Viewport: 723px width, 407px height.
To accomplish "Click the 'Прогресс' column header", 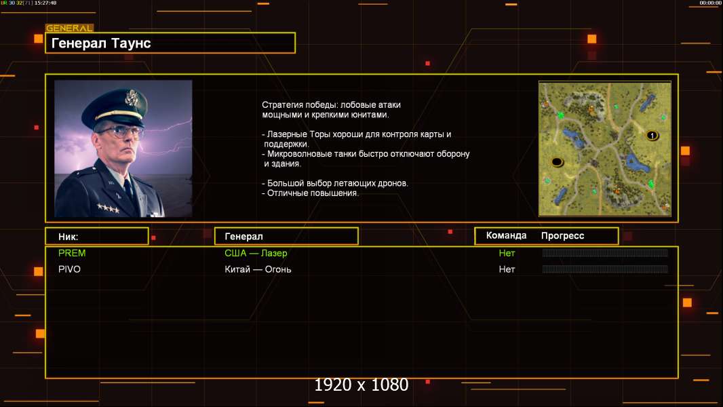I will 562,235.
